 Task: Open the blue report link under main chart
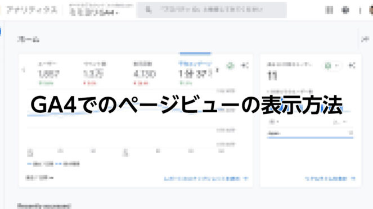(x=206, y=179)
